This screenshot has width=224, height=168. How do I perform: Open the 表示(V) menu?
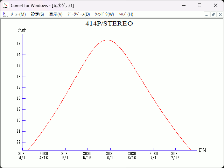(x=56, y=14)
